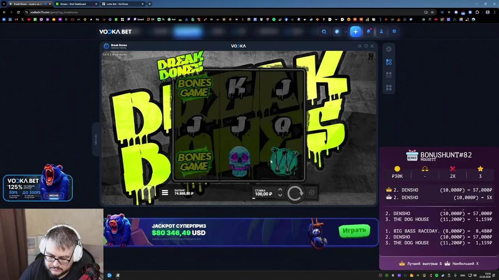499x280 pixels.
Task: Click the green Играть jackpot button
Action: tap(354, 231)
